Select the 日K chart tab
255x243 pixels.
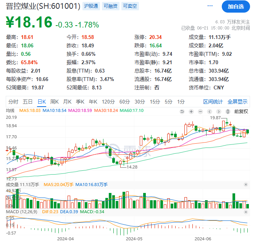(42, 102)
